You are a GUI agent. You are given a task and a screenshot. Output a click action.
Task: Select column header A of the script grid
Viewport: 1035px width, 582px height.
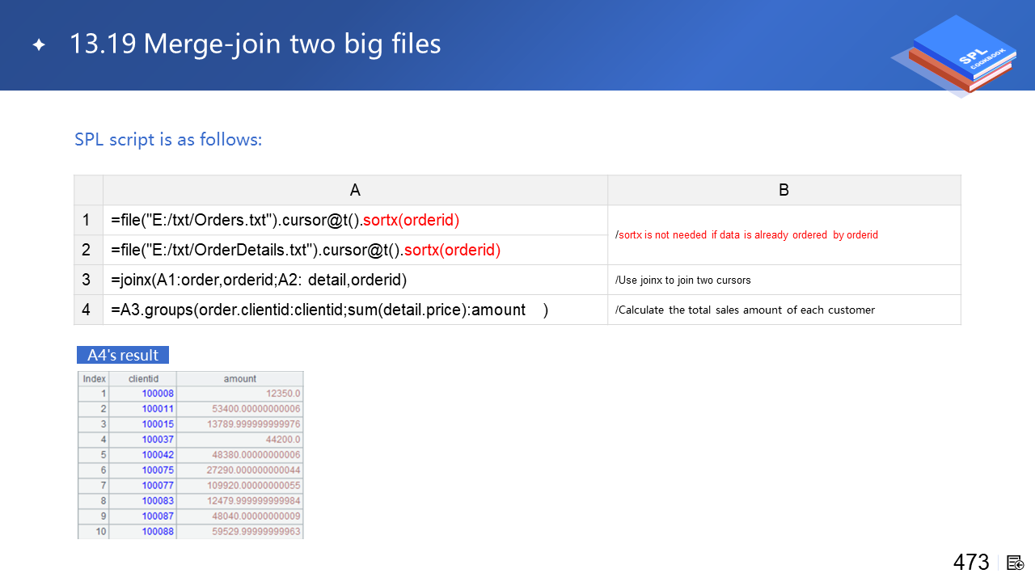click(355, 191)
